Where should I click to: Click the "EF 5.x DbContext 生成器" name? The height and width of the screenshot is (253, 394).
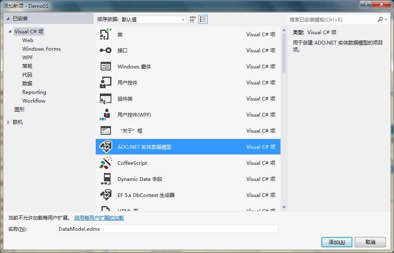click(146, 195)
